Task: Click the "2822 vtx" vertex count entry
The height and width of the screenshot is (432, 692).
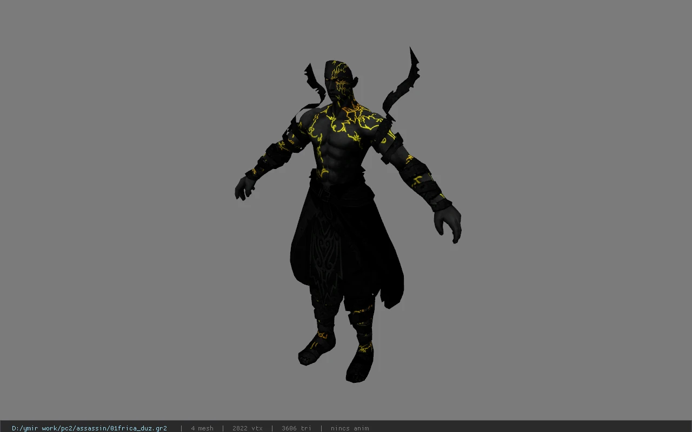Action: pyautogui.click(x=248, y=428)
